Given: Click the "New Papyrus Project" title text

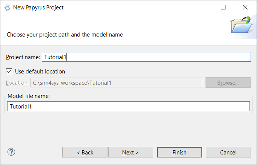Looking at the screenshot, I should pos(38,8).
